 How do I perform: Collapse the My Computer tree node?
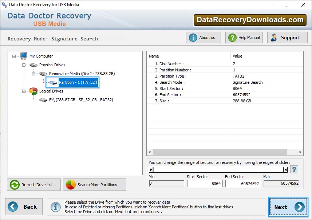point(14,56)
